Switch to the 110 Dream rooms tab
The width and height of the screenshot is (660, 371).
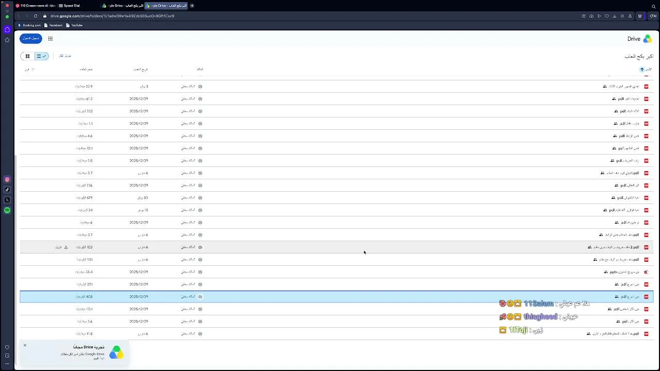35,6
